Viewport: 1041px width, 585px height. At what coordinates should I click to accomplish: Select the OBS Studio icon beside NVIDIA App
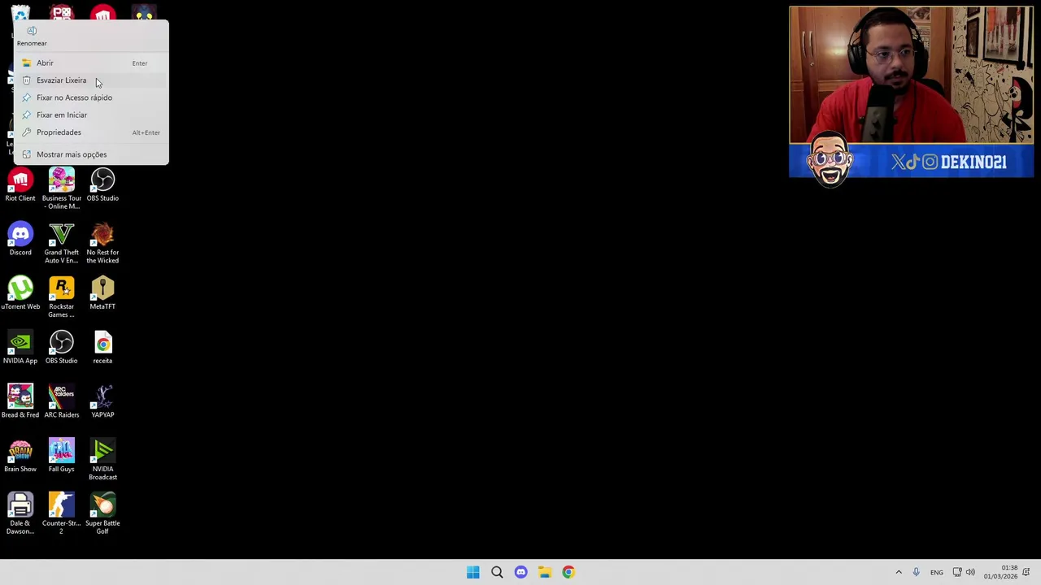coord(62,348)
